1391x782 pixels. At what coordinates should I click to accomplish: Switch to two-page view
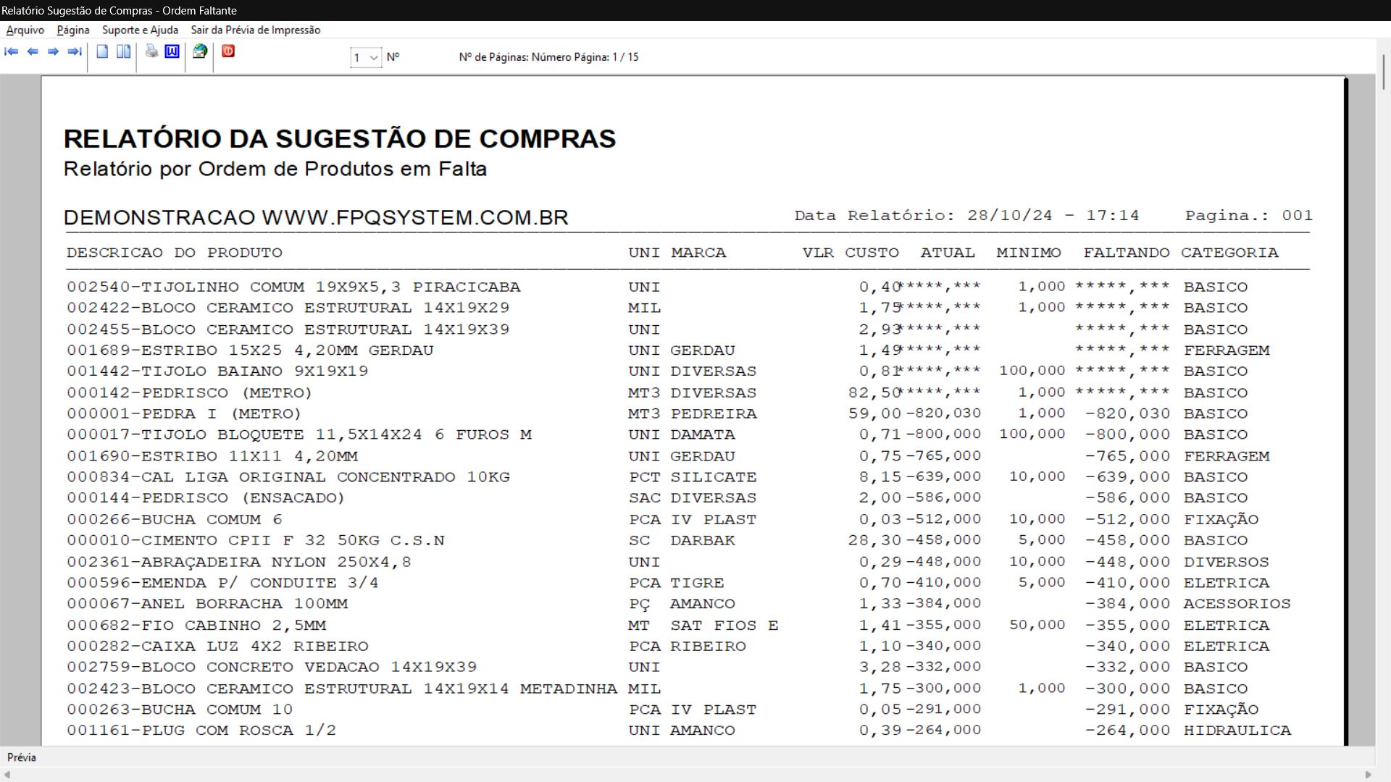(124, 51)
